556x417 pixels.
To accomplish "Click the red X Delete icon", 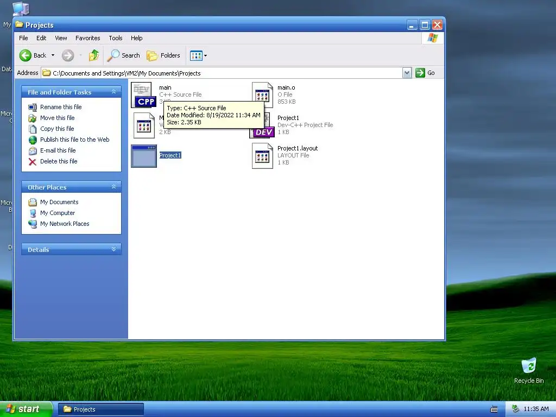I will pyautogui.click(x=33, y=162).
